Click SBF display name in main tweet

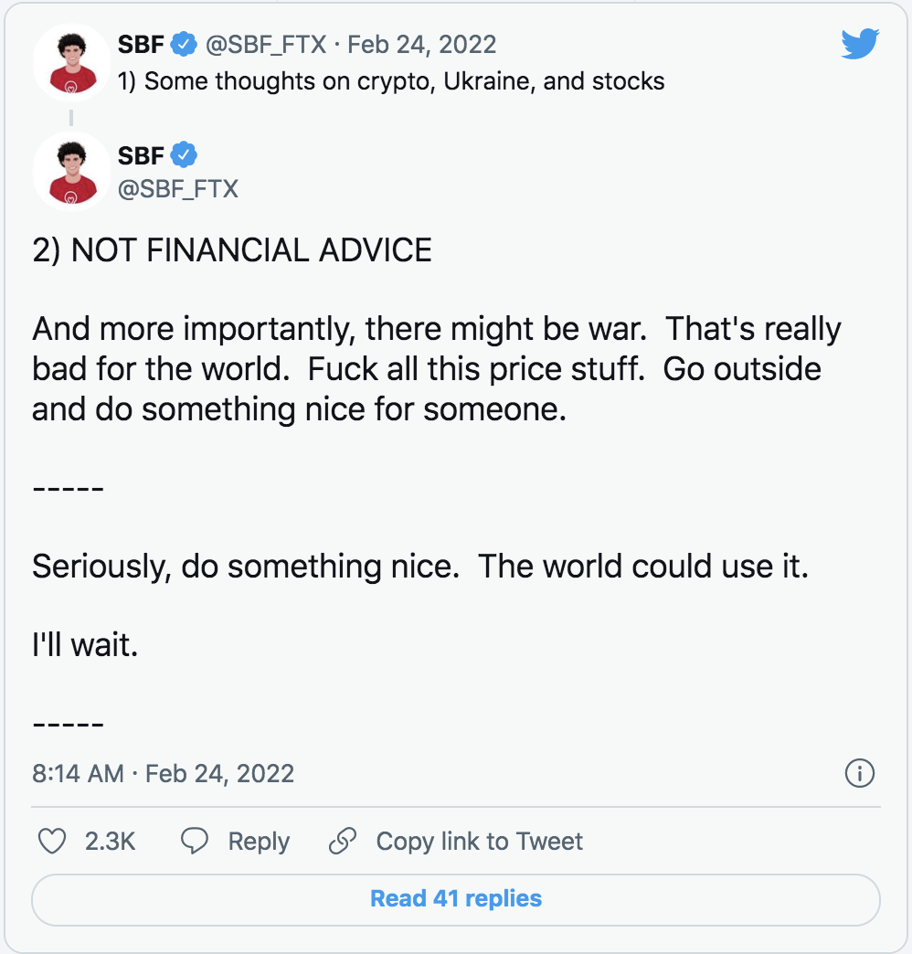point(141,155)
